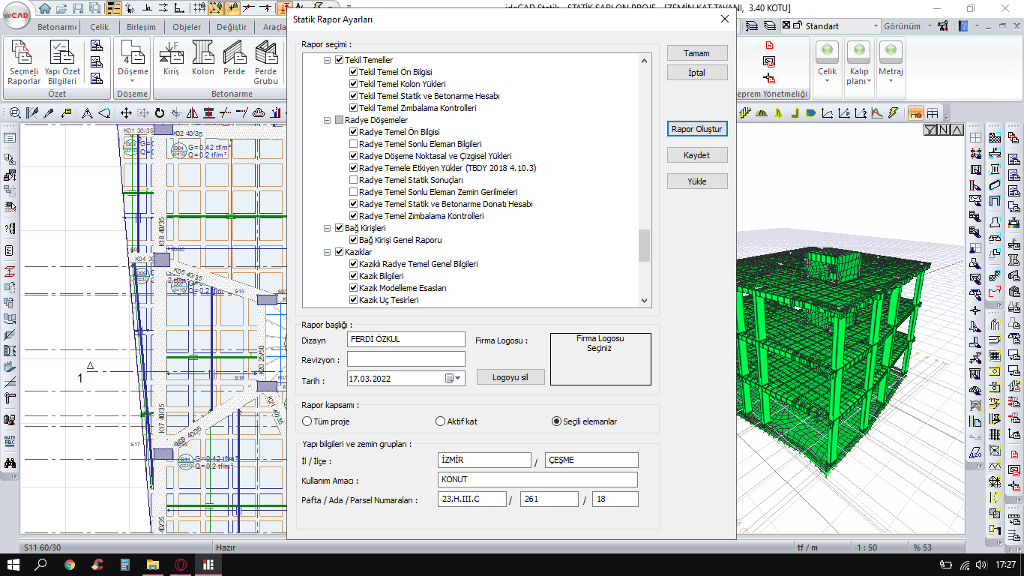Click the report tree scrollbar down arrow
1024x576 pixels.
tap(645, 301)
